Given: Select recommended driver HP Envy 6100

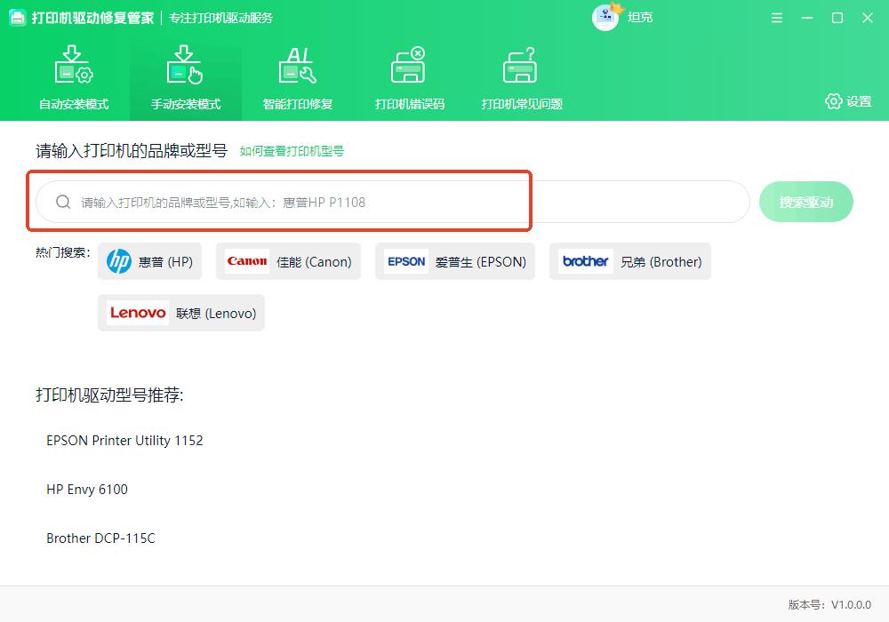Looking at the screenshot, I should click(x=86, y=490).
